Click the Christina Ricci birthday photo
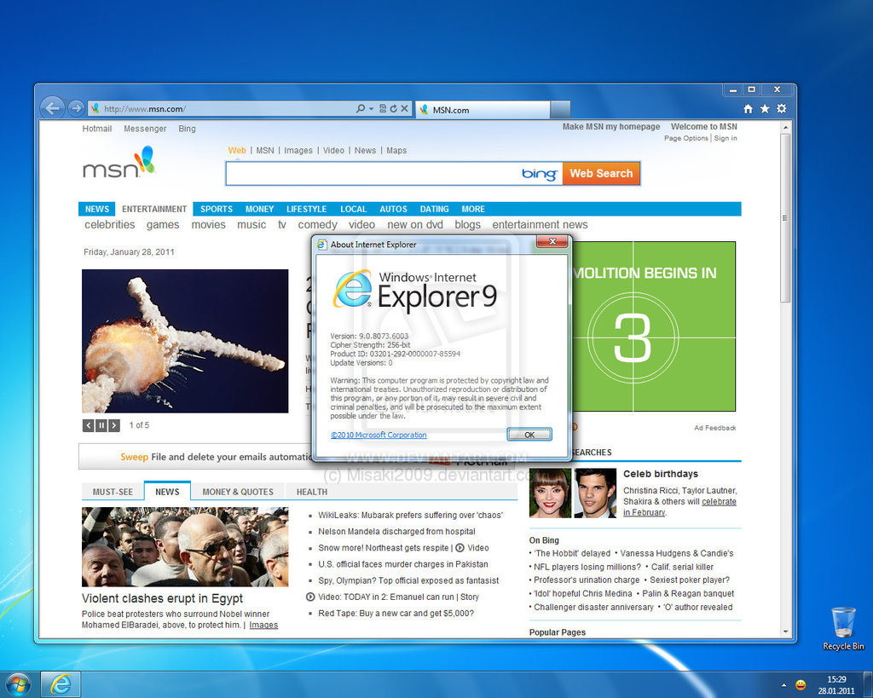Image resolution: width=873 pixels, height=698 pixels. tap(550, 493)
